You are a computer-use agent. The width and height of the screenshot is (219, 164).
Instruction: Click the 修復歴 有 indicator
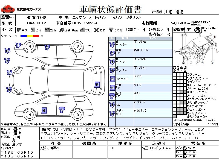tap(189, 30)
